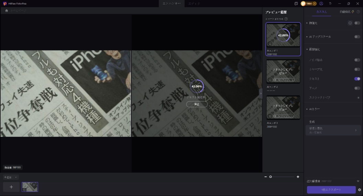Click the HitPaw FotorPea app logo
The image size is (363, 196).
click(5, 3)
